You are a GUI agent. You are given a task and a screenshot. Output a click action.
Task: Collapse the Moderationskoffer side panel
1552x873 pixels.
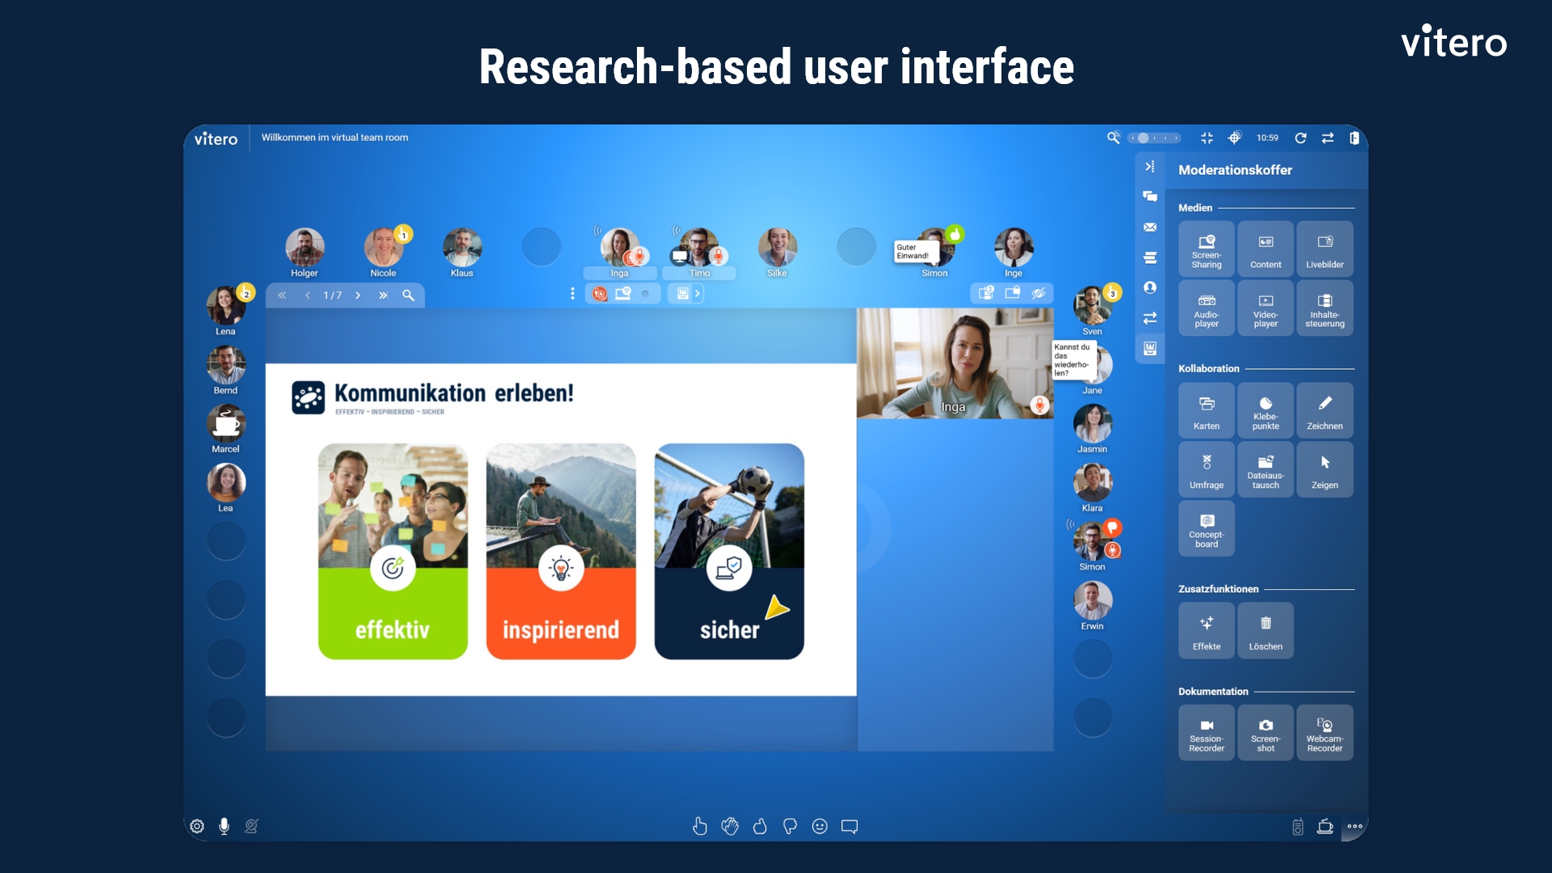(x=1149, y=165)
